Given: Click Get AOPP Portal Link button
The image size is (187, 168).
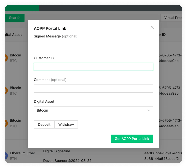Looking at the screenshot, I should (132, 139).
